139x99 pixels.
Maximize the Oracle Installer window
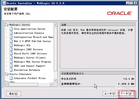tap(131, 3)
